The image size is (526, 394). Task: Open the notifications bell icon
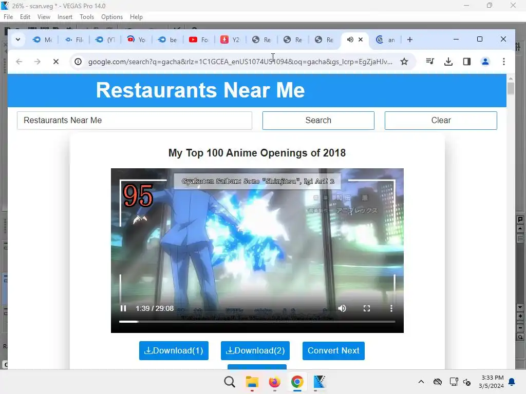[x=512, y=382]
